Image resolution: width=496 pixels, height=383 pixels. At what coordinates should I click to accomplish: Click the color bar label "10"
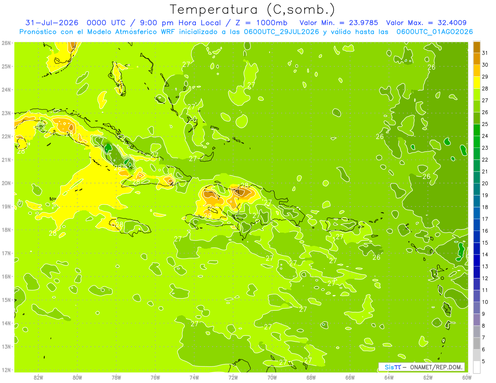[485, 302]
